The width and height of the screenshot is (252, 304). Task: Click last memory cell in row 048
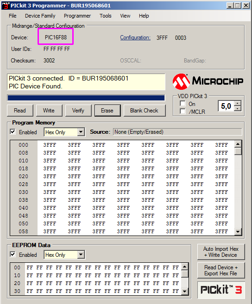coord(221,216)
